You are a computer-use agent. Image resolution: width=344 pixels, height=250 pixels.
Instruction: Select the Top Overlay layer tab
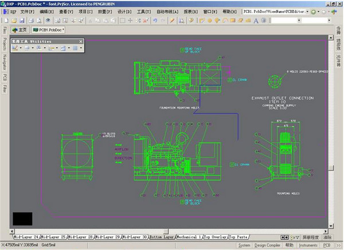[216, 237]
